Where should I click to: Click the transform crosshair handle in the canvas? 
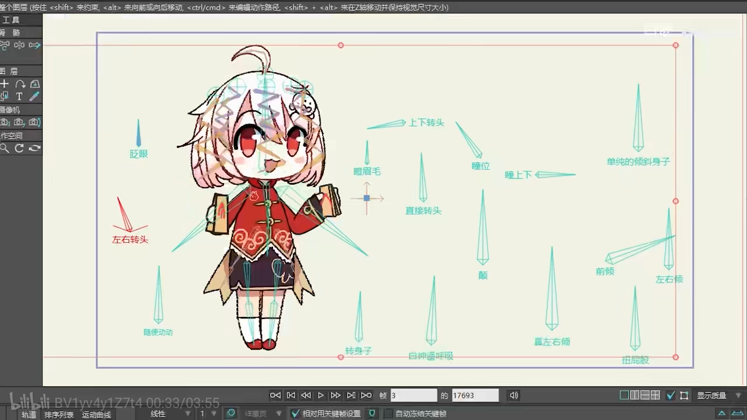(366, 198)
